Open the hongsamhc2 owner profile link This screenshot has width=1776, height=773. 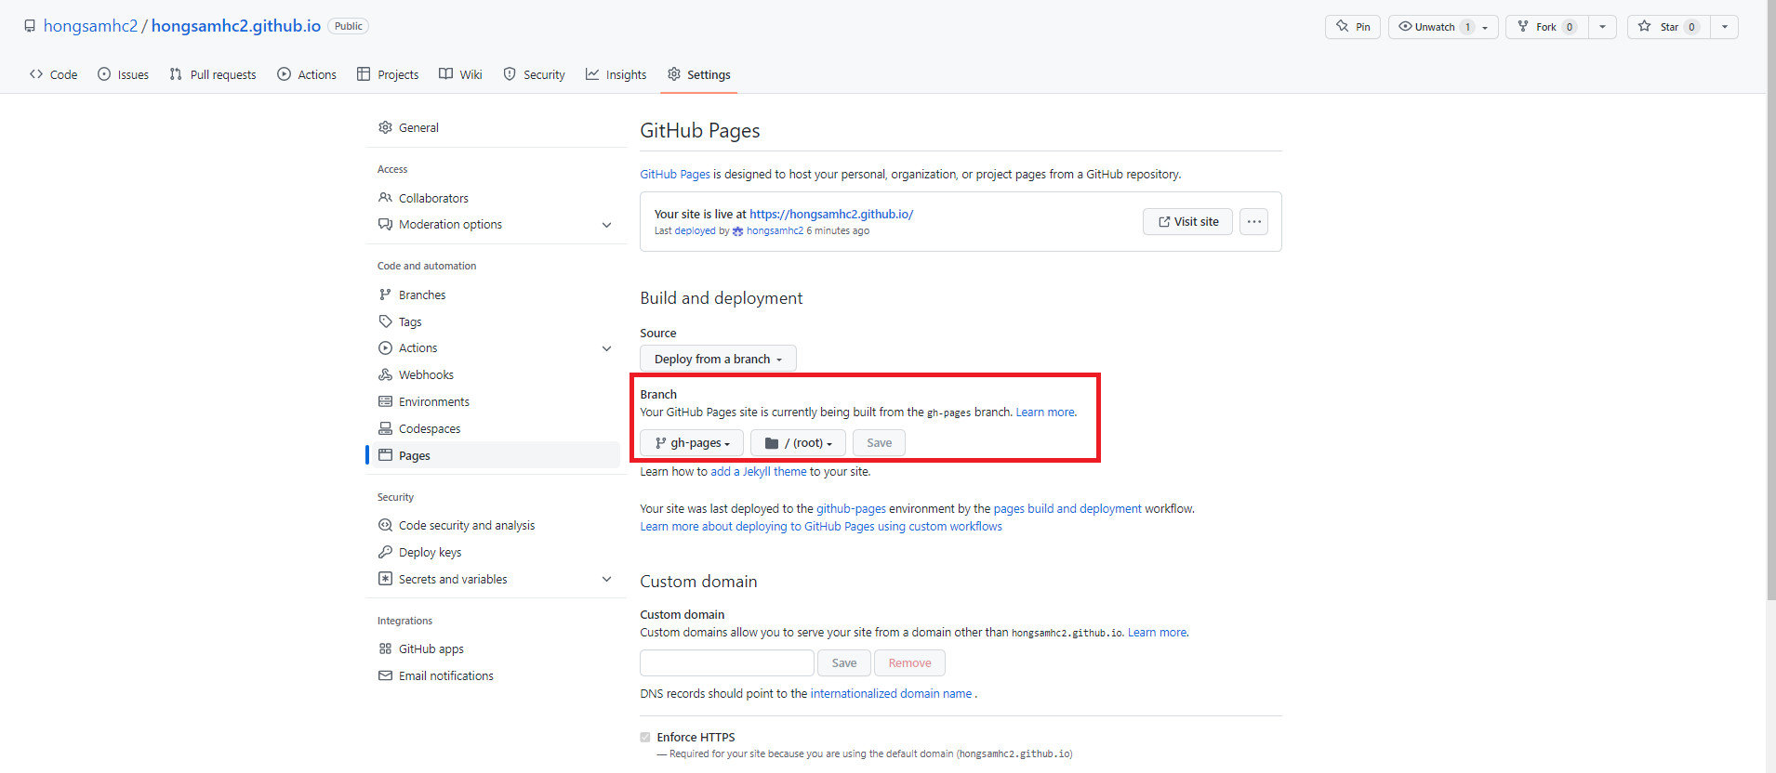(x=90, y=26)
